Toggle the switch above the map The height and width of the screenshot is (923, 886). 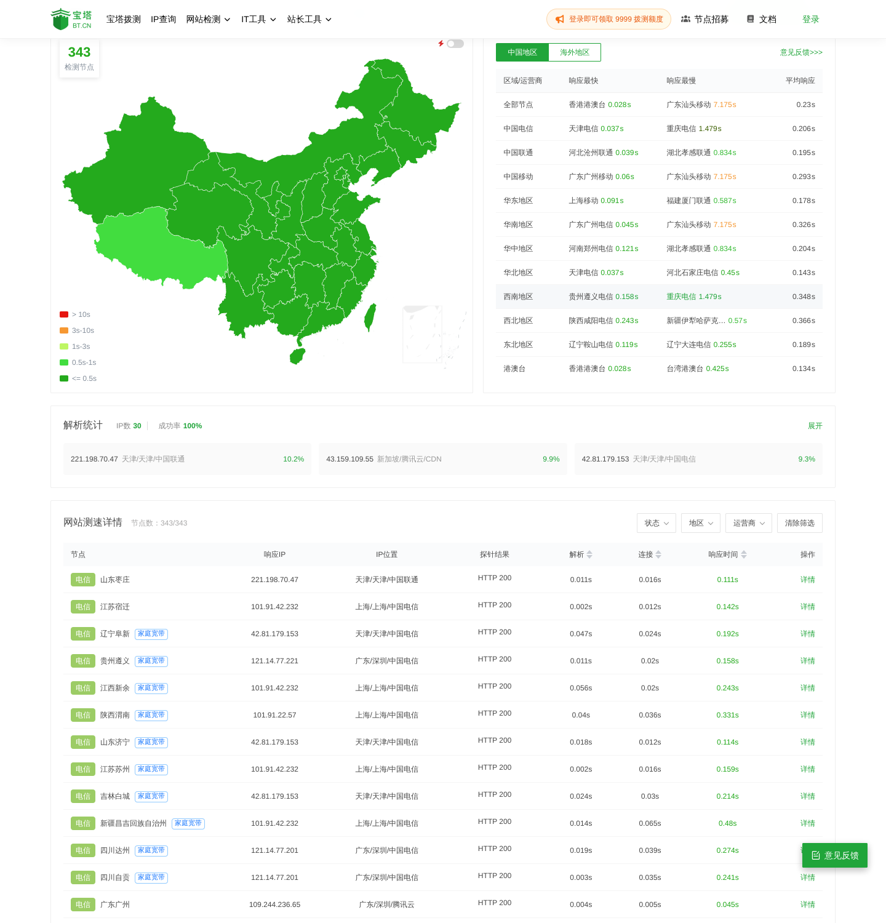pyautogui.click(x=455, y=44)
